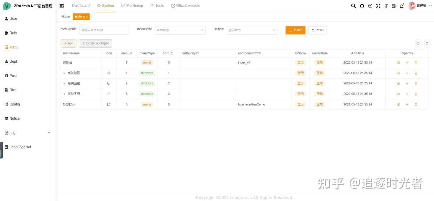Open notifications via the bell icon
This screenshot has height=201, width=434.
(x=401, y=5)
